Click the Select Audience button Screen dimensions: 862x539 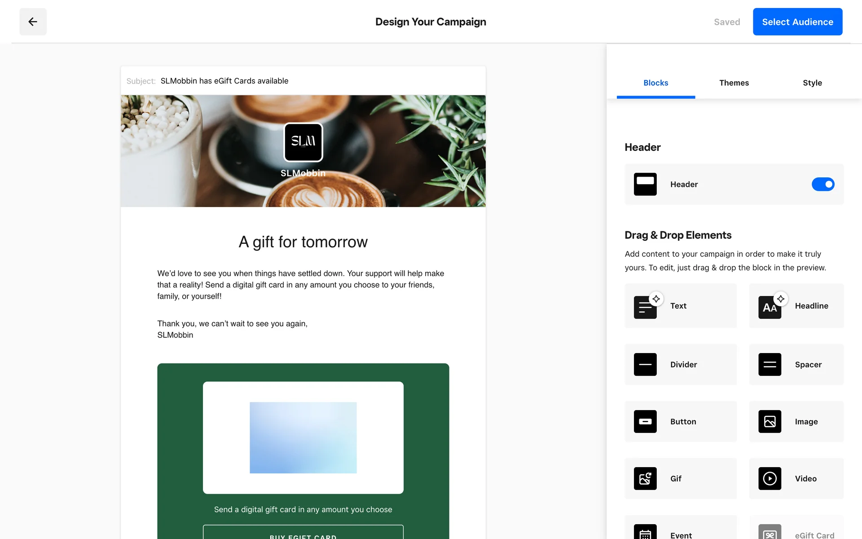[x=797, y=22]
